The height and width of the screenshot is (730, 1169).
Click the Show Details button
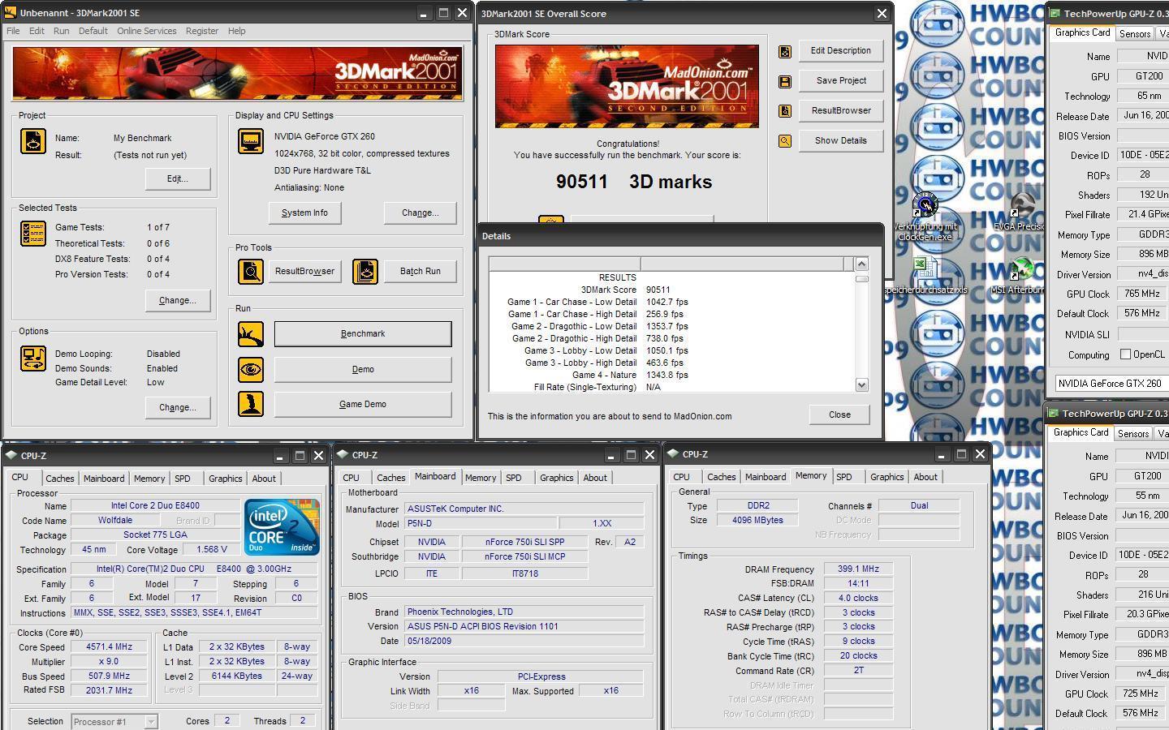(x=840, y=140)
